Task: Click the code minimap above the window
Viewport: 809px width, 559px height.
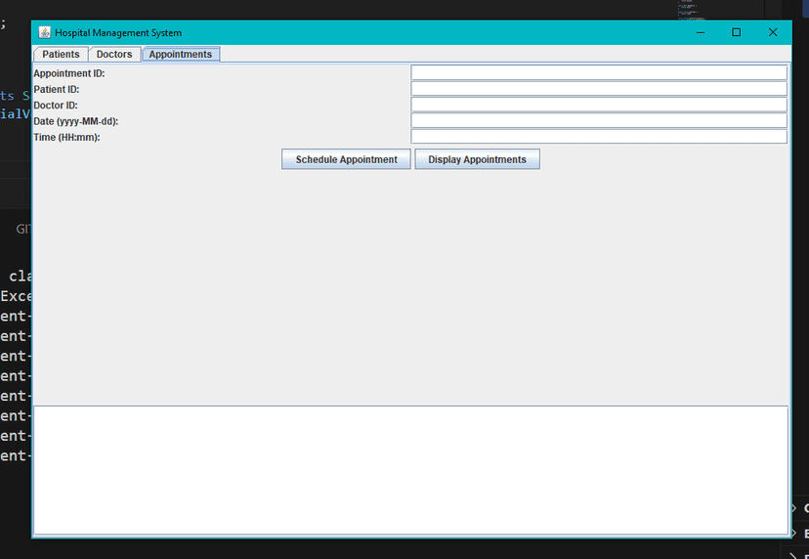Action: pyautogui.click(x=692, y=10)
